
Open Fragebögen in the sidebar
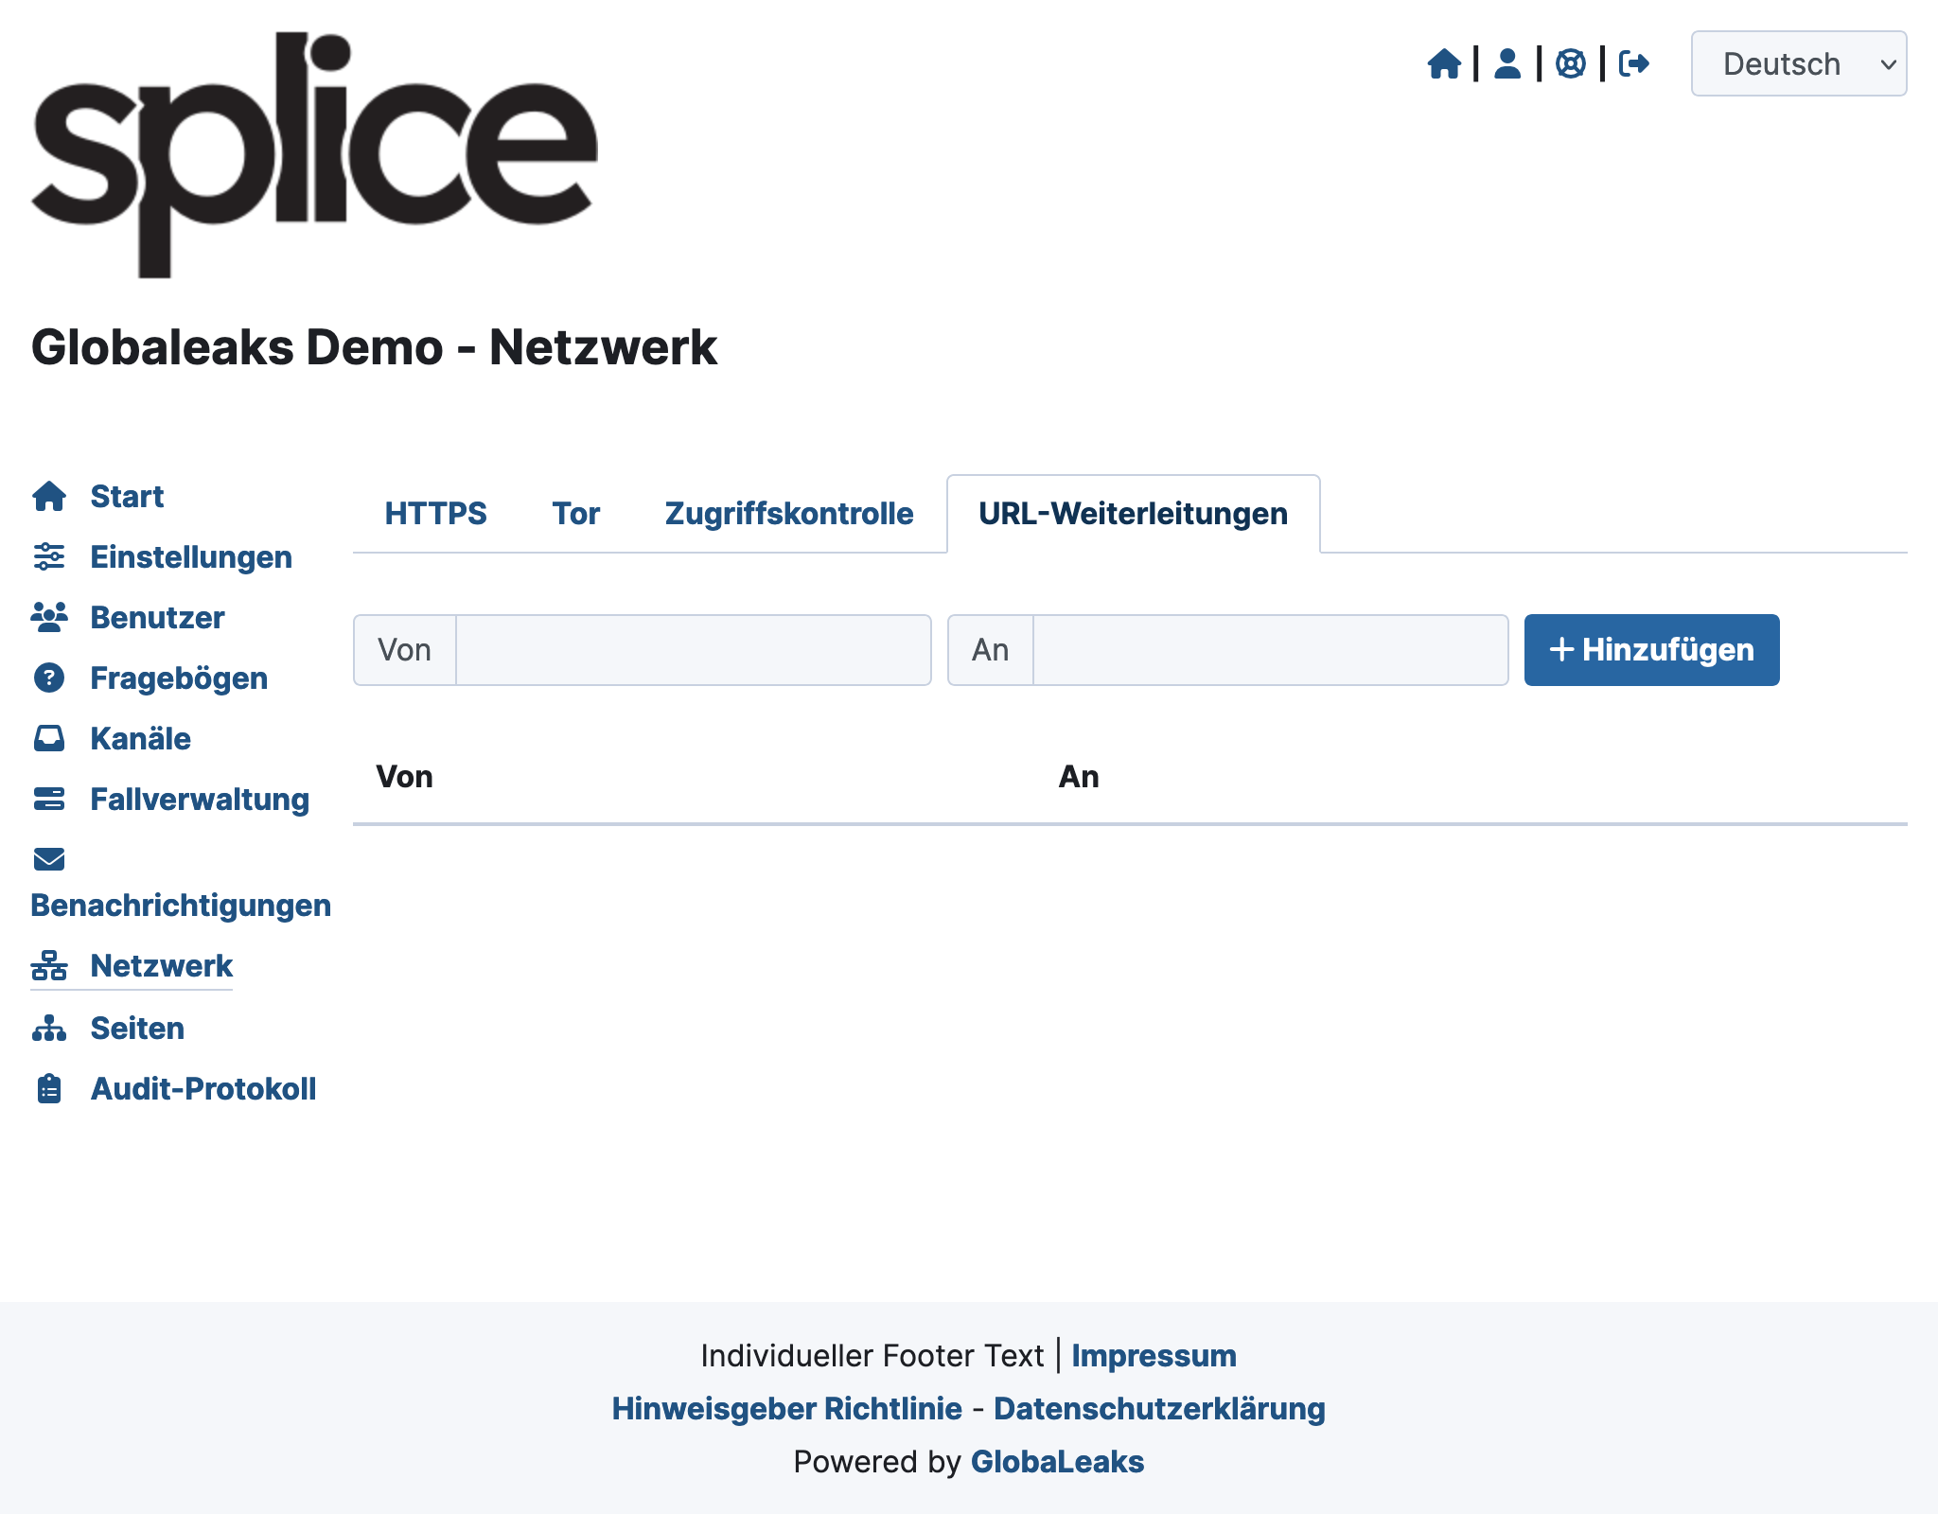(x=179, y=678)
